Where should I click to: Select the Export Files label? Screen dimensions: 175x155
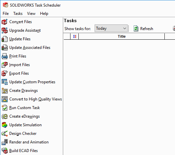point(19,73)
